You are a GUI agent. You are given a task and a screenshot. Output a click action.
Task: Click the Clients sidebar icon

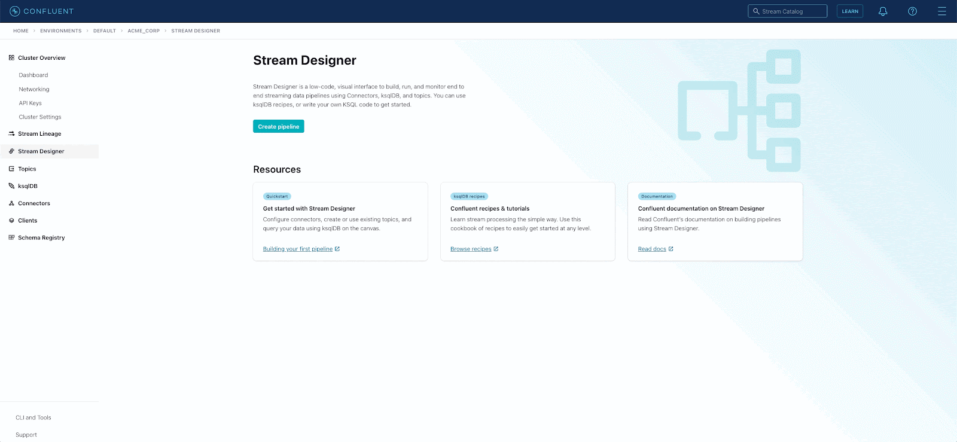coord(11,221)
